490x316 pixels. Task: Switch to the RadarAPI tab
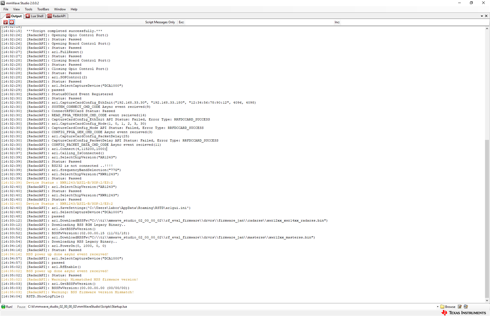(x=57, y=16)
